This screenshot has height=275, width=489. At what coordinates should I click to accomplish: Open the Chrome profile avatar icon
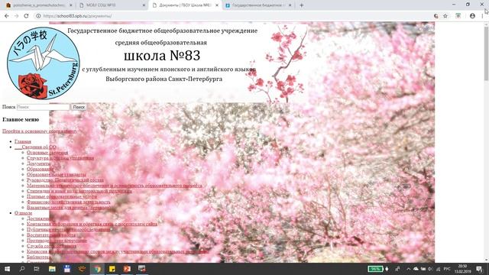pyautogui.click(x=472, y=16)
